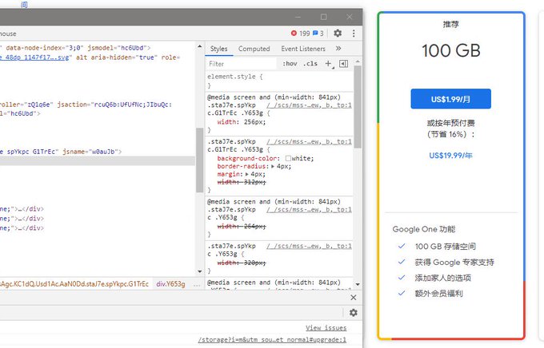This screenshot has height=348, width=544.
Task: Switch to the Styles tab
Action: [x=218, y=49]
